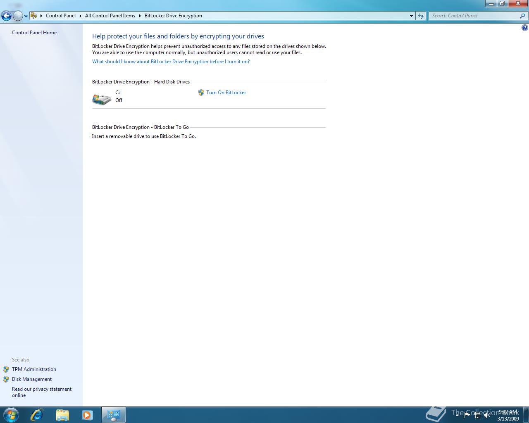This screenshot has width=529, height=423.
Task: Open 'What should I know about BitLocker' link
Action: pyautogui.click(x=171, y=62)
